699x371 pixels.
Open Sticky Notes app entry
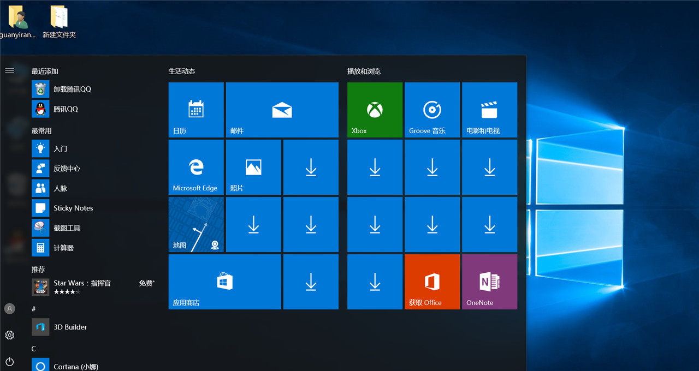[x=94, y=208]
